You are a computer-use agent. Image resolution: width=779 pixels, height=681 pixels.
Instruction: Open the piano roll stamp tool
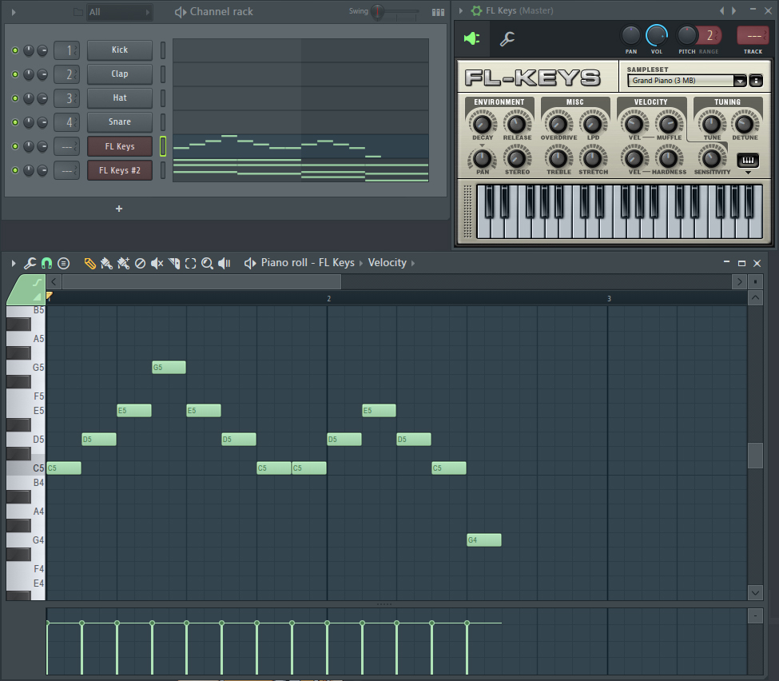64,263
